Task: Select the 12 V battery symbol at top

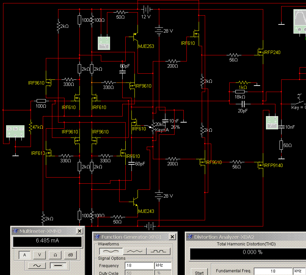Action: [x=147, y=9]
